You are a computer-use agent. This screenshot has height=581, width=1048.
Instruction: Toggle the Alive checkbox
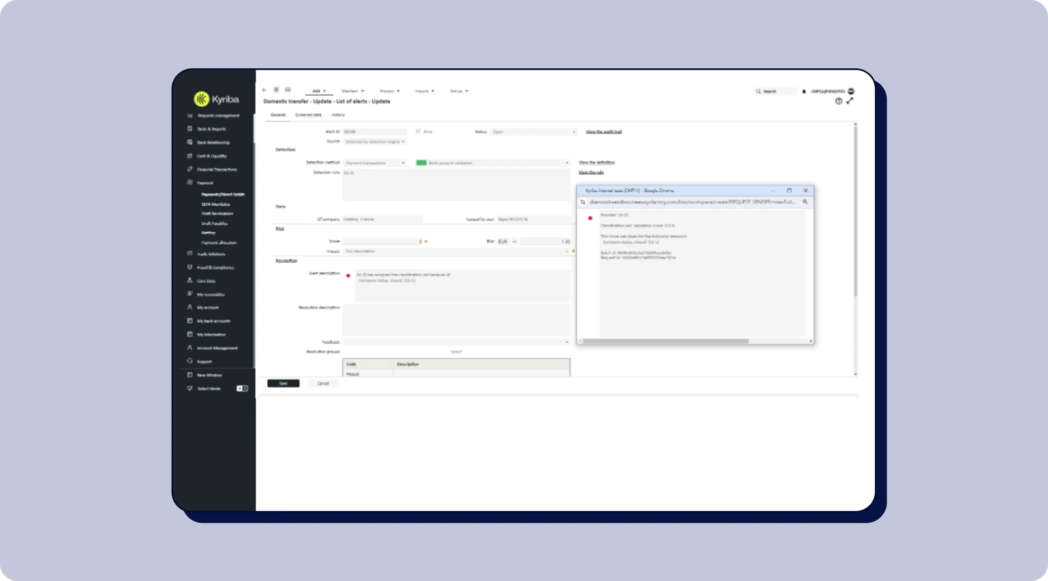[x=418, y=131]
